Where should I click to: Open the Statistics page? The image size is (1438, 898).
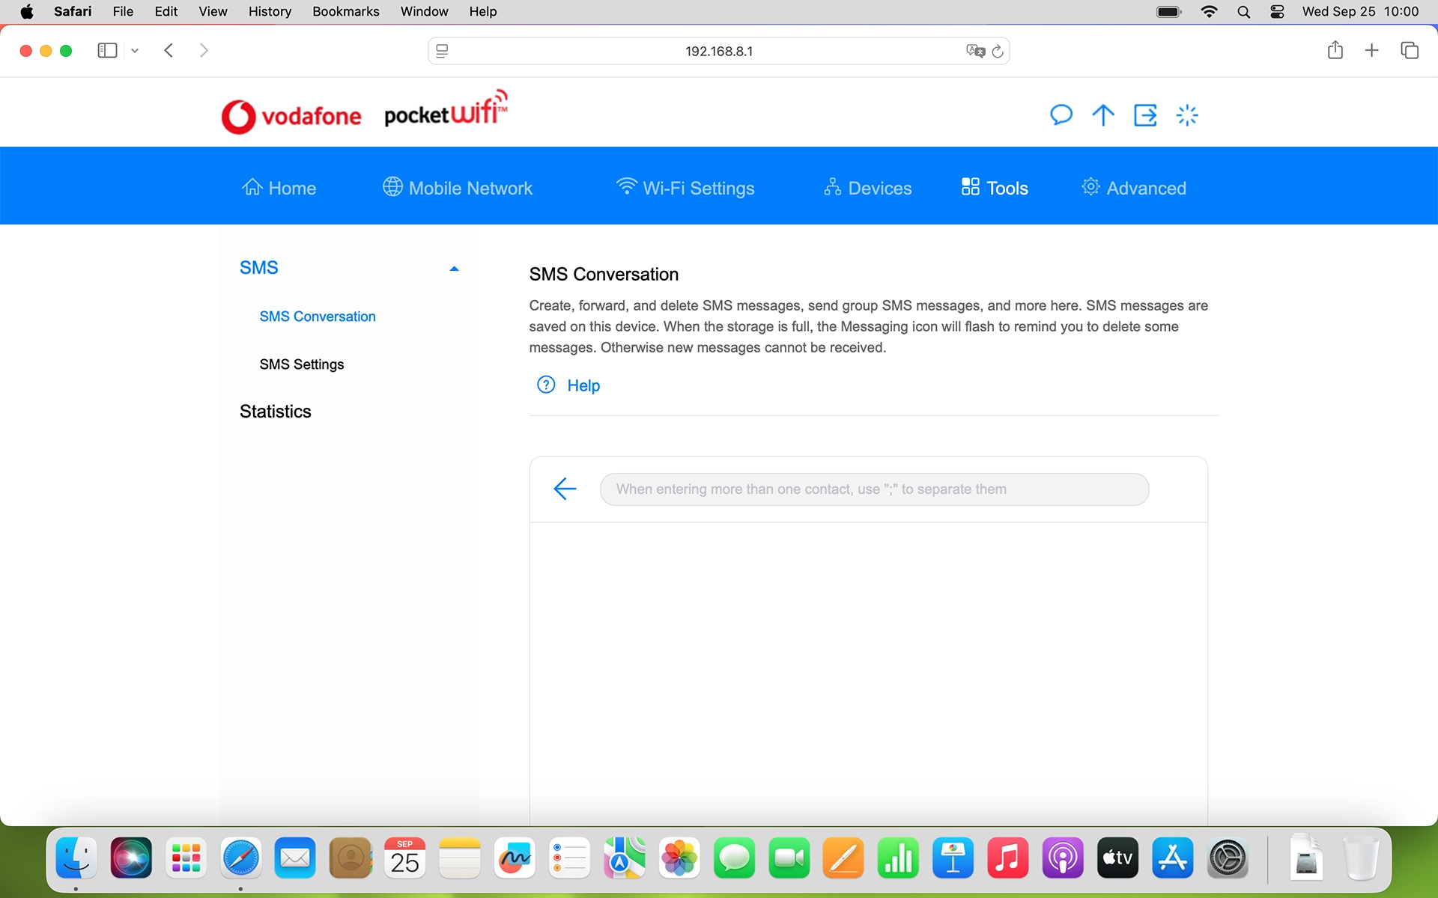pyautogui.click(x=275, y=411)
